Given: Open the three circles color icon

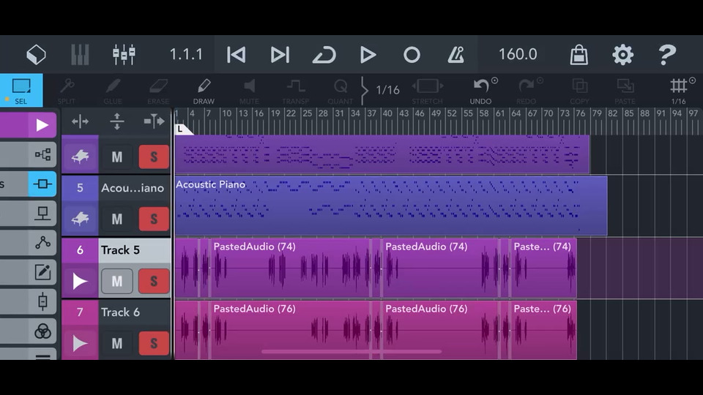Looking at the screenshot, I should click(x=42, y=332).
